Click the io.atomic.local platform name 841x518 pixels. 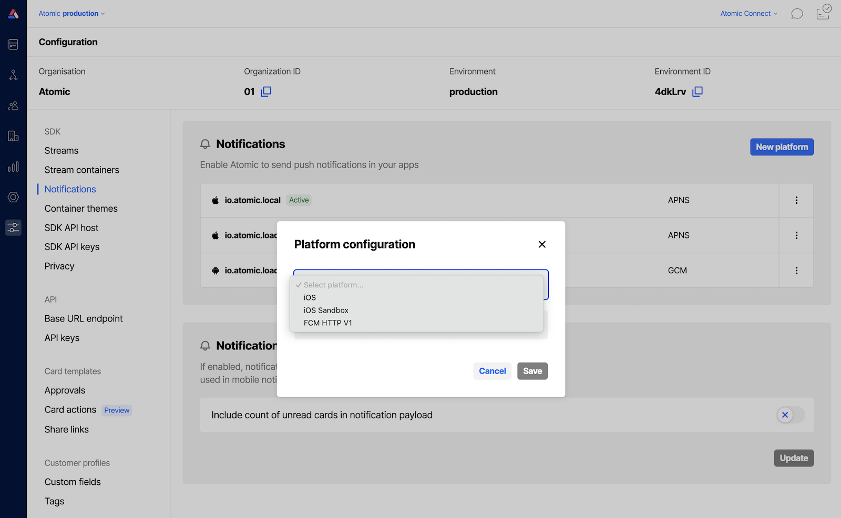click(253, 200)
